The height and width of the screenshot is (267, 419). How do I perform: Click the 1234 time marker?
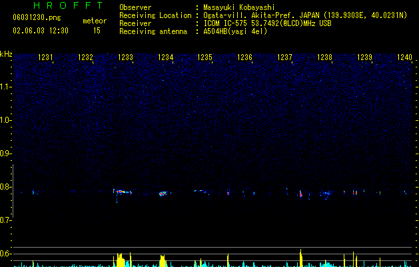165,57
